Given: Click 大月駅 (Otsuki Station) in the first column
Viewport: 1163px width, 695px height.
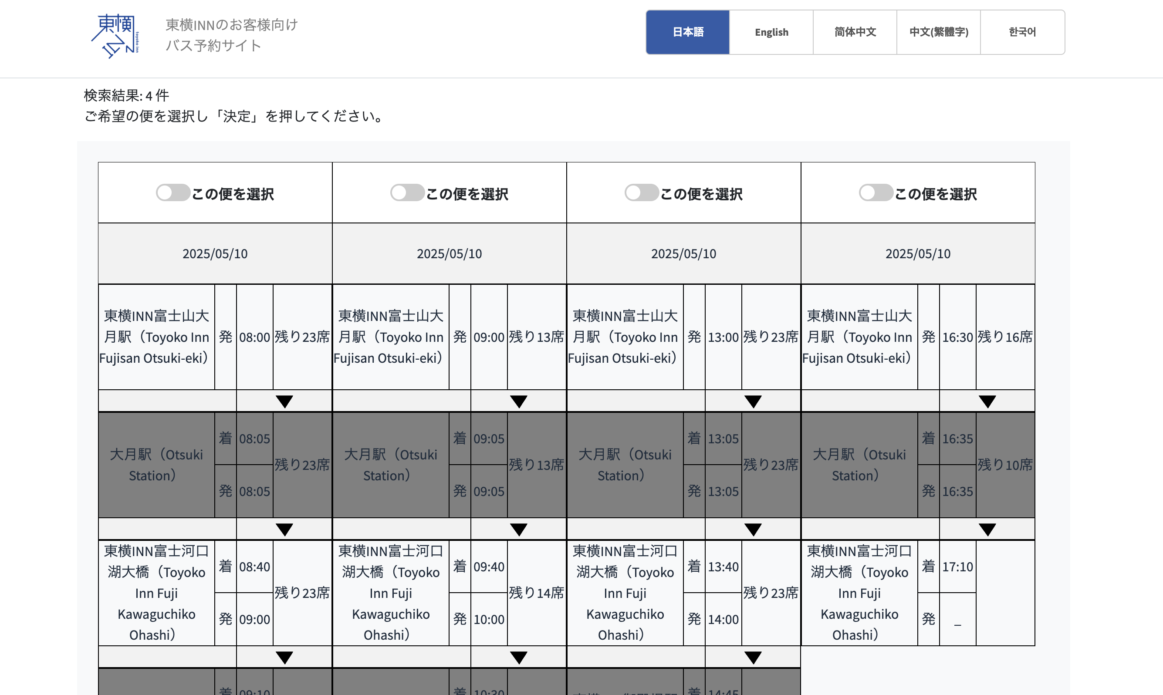Looking at the screenshot, I should [156, 465].
